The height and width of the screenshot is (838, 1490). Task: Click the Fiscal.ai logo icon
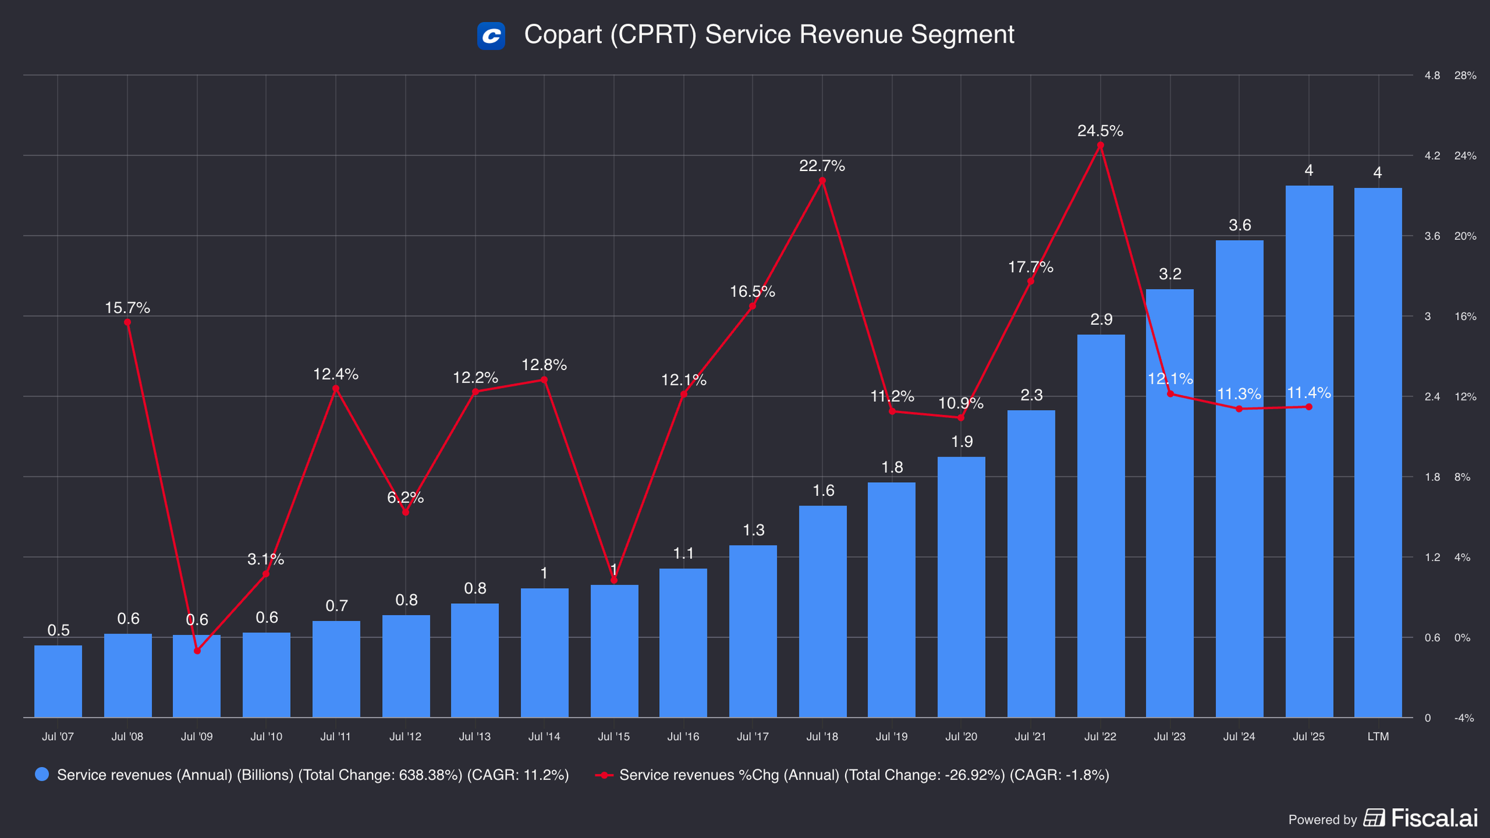pos(1374,818)
